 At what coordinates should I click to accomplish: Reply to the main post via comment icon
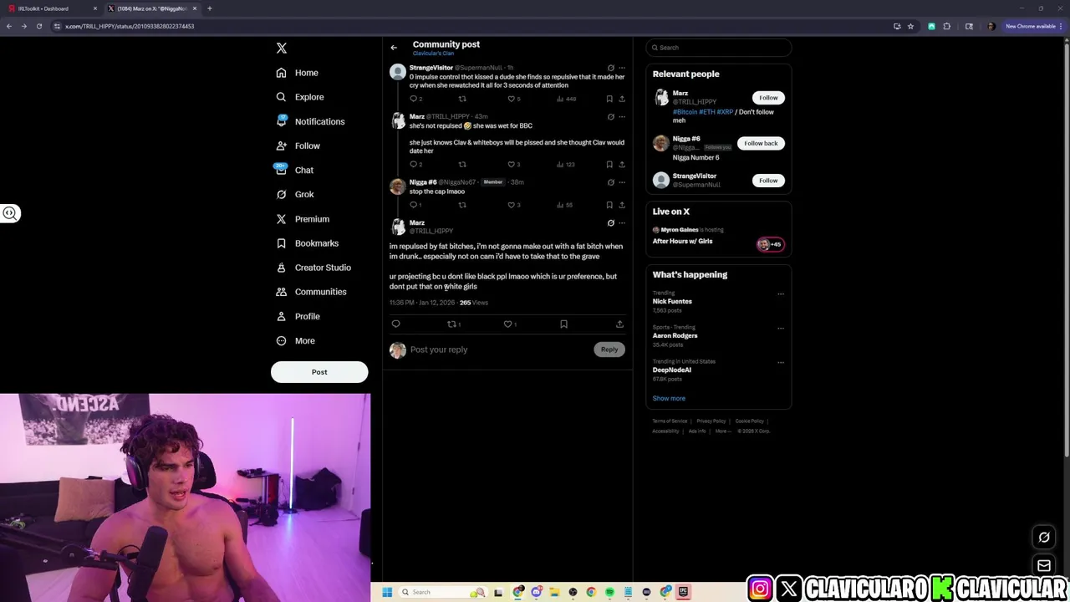coord(396,324)
